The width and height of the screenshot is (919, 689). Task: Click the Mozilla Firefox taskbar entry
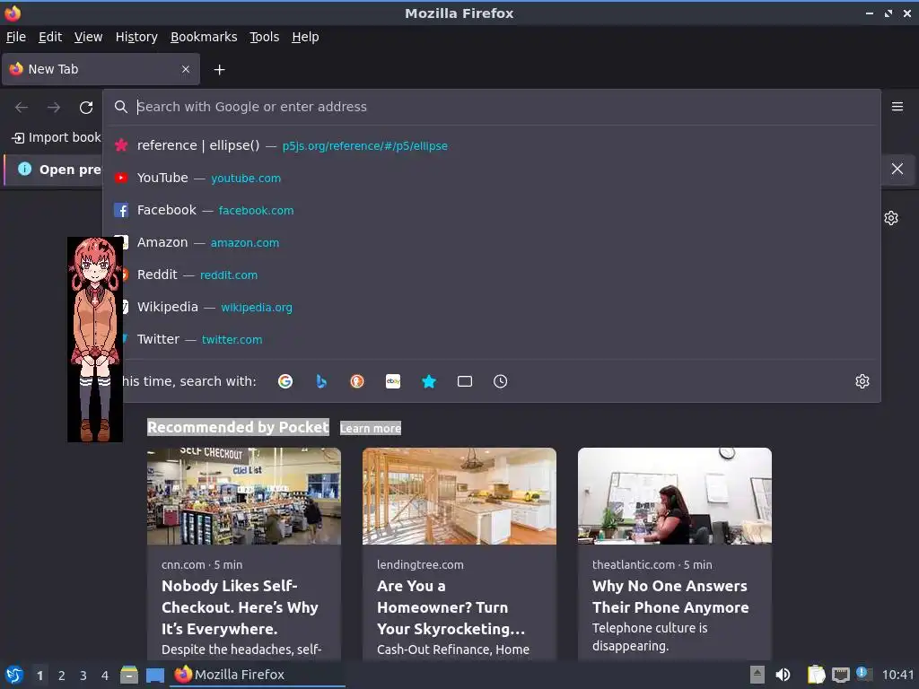coord(258,675)
